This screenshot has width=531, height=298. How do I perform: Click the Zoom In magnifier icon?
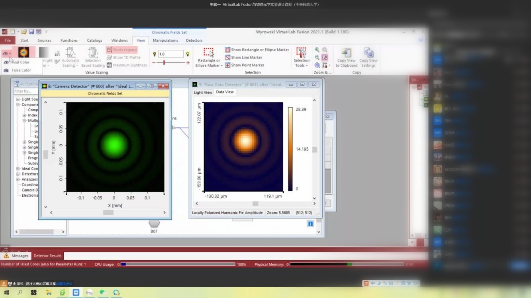317,50
